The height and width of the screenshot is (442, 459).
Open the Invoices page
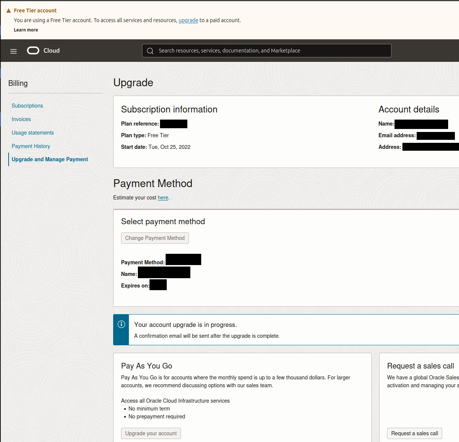coord(21,119)
